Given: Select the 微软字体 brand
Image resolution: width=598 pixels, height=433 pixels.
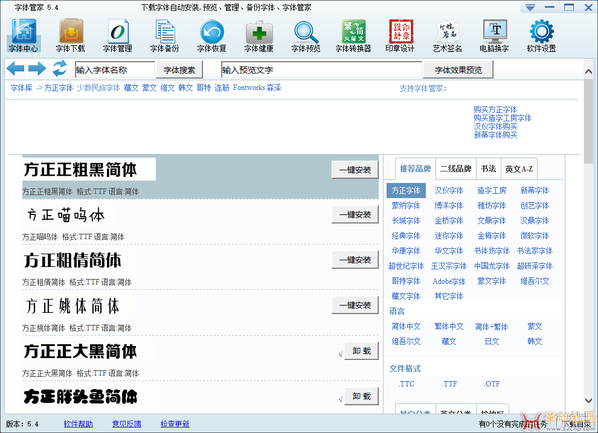Looking at the screenshot, I should point(535,236).
